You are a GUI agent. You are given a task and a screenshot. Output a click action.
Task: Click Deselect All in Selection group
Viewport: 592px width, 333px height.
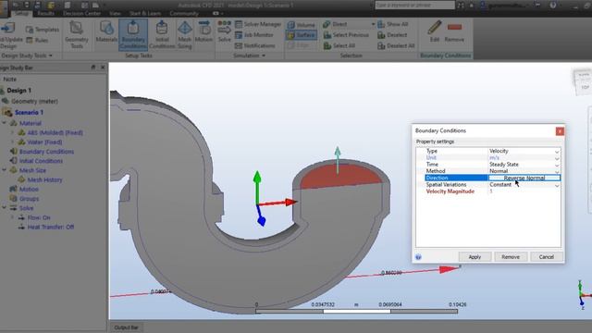(396, 45)
